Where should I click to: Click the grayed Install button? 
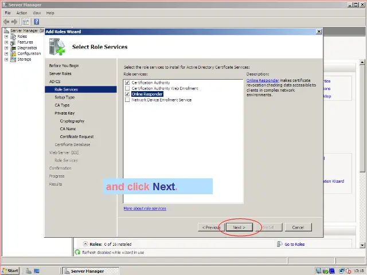coord(269,227)
